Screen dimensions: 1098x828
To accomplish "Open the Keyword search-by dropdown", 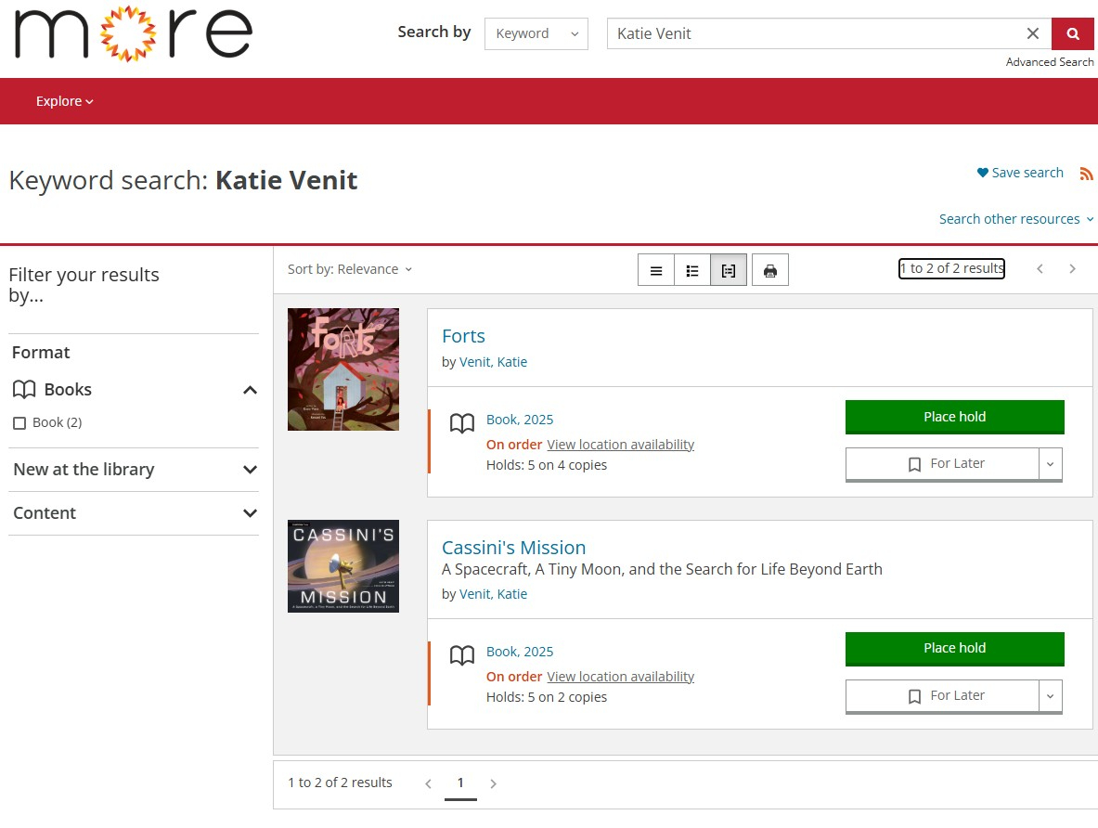I will pyautogui.click(x=536, y=33).
